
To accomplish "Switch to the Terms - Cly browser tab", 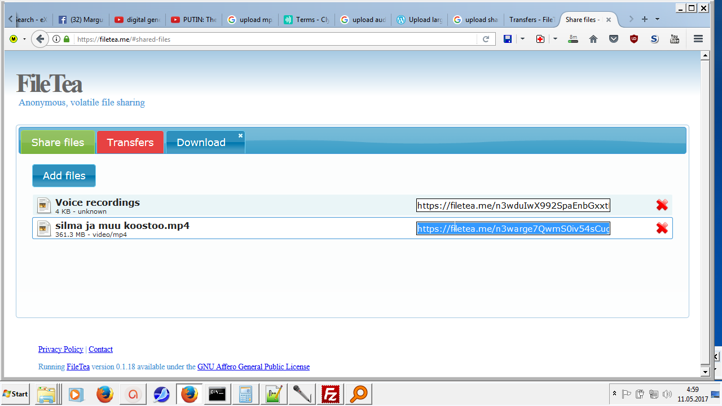I will (306, 20).
